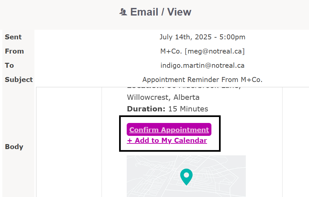Click the location map thumbnail

tap(186, 176)
